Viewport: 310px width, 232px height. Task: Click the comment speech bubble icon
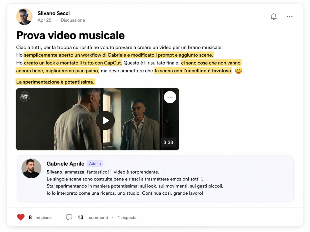69,217
